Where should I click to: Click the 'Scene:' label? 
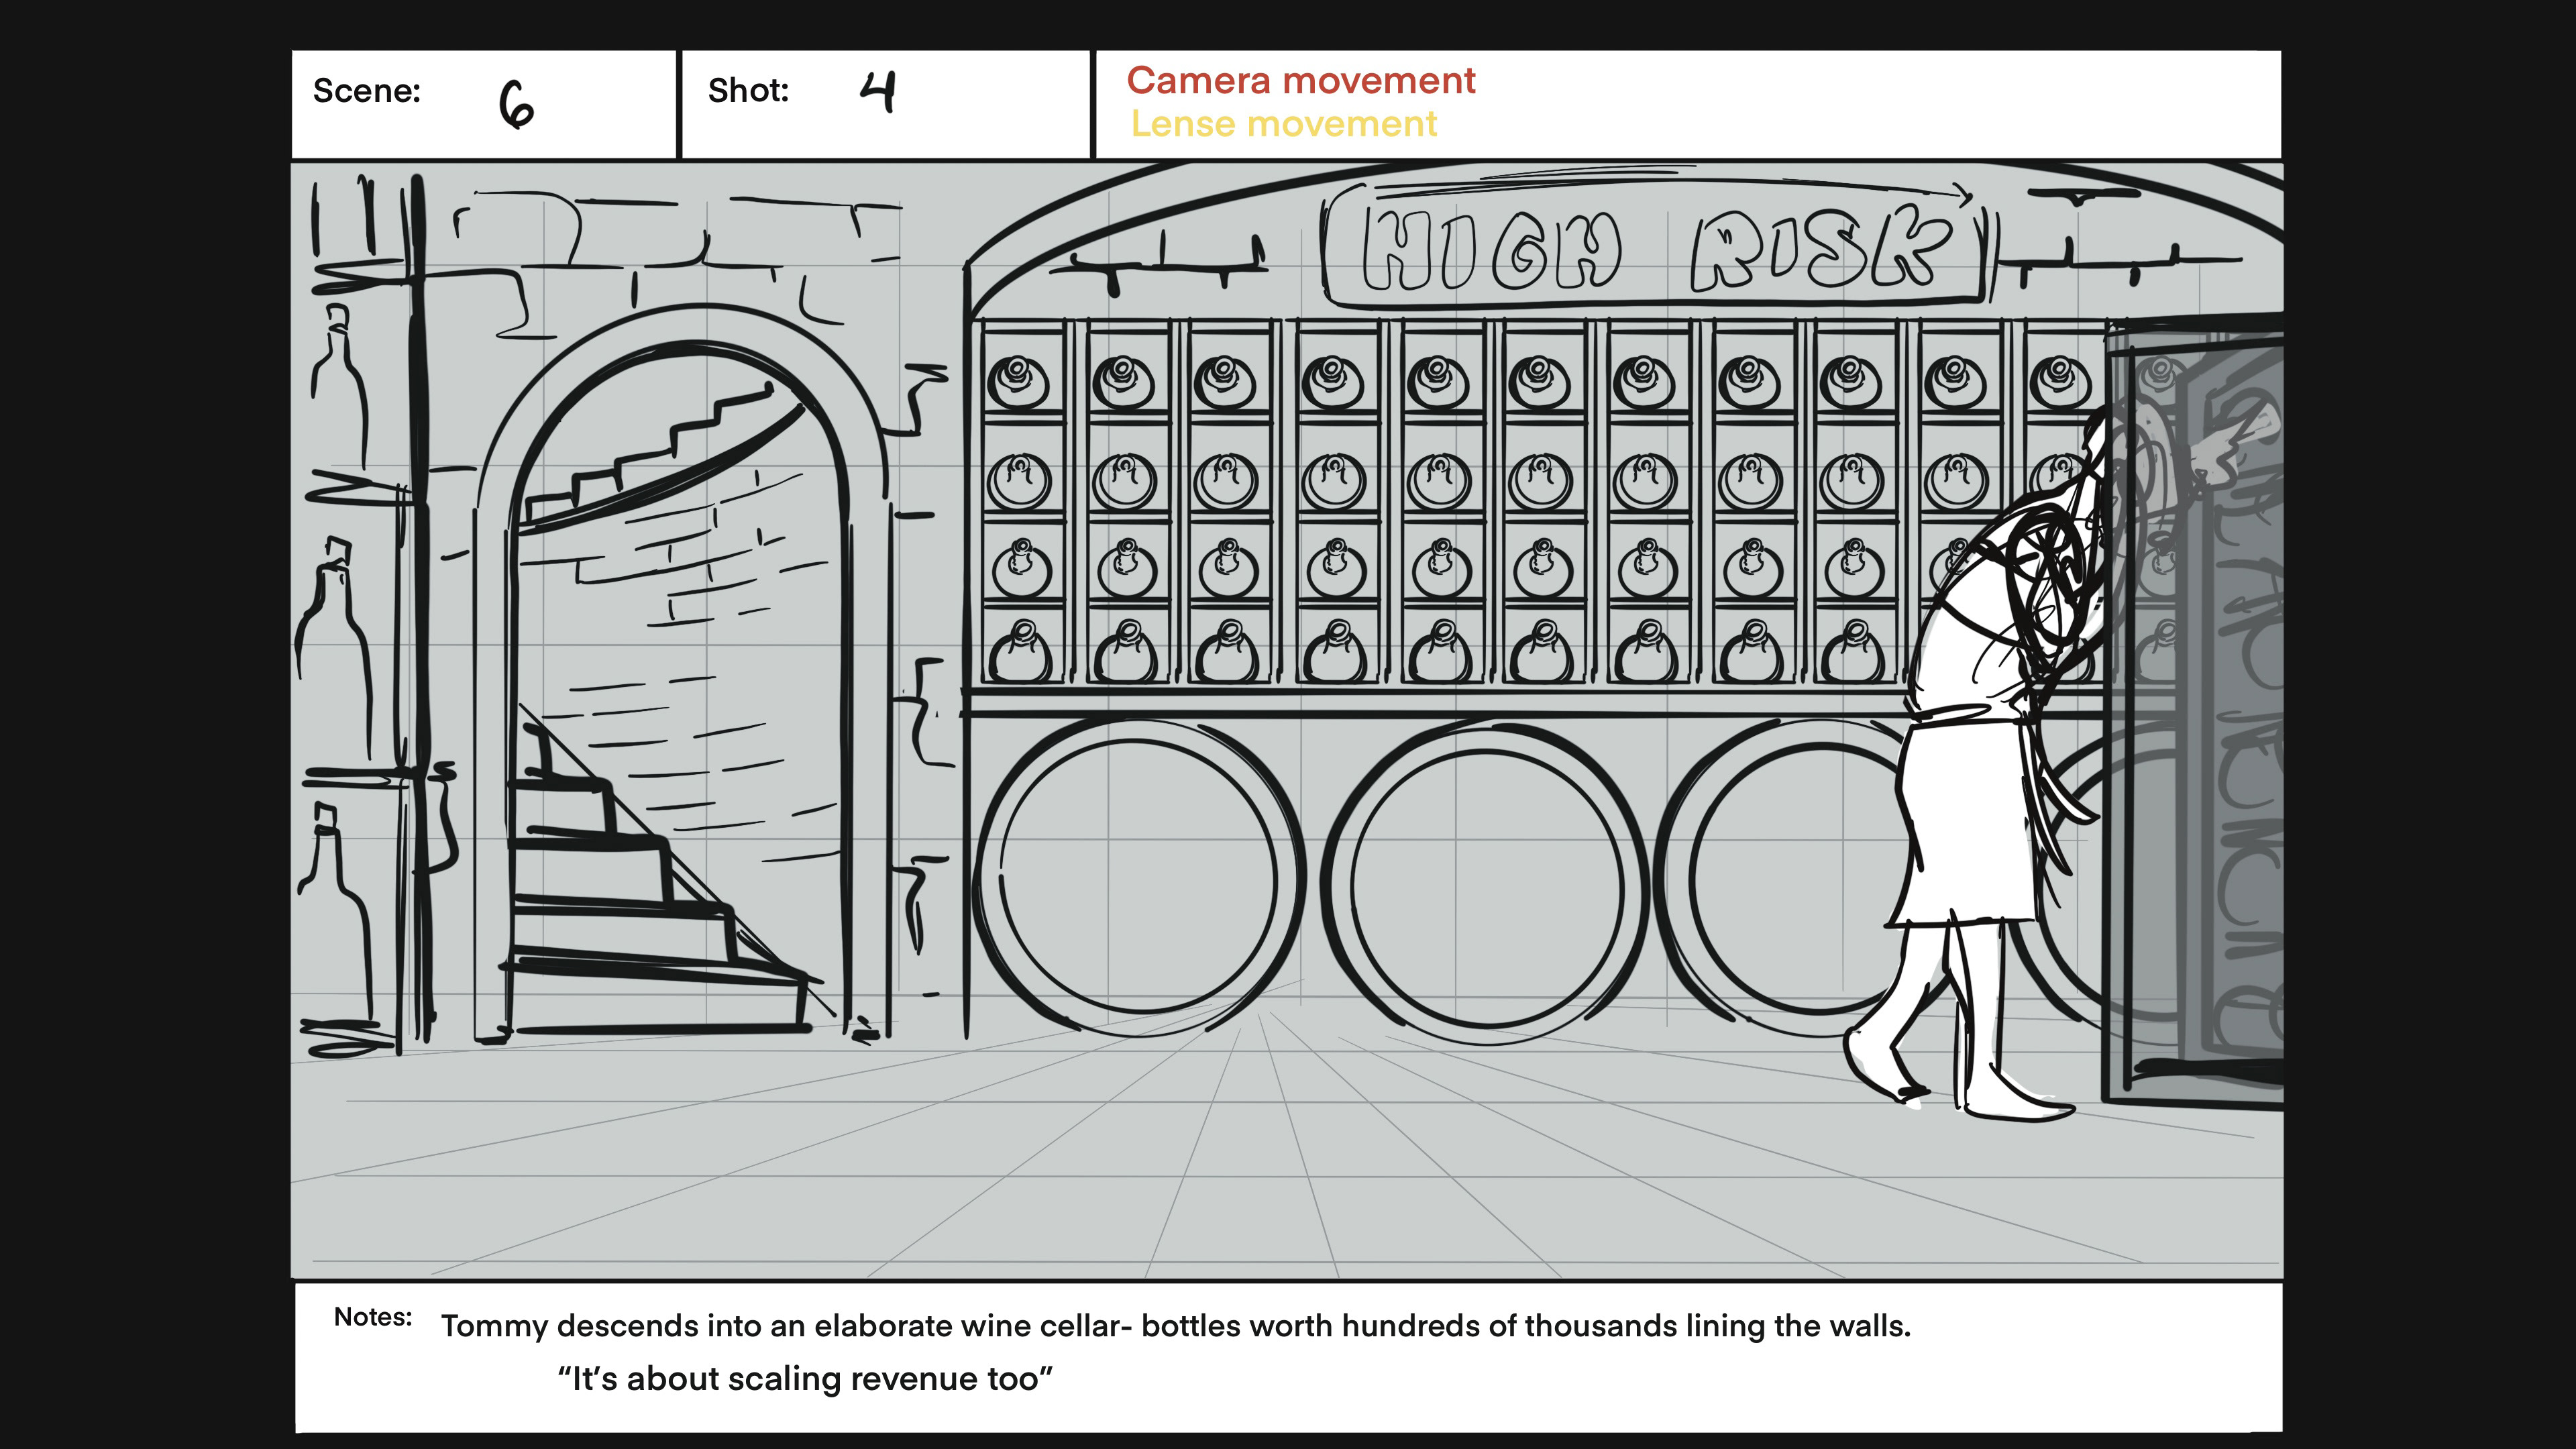click(366, 91)
